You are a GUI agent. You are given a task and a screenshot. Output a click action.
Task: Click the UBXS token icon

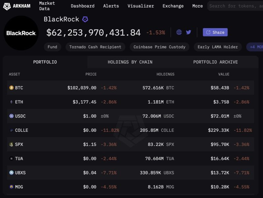tap(12, 172)
